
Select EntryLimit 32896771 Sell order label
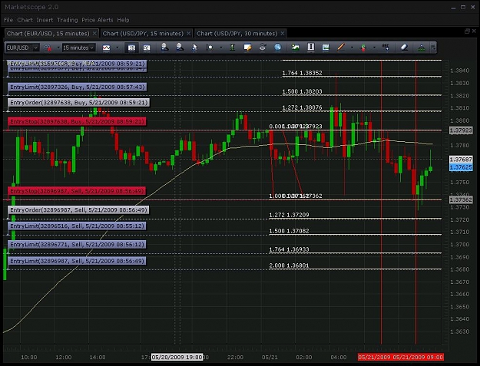click(x=77, y=245)
